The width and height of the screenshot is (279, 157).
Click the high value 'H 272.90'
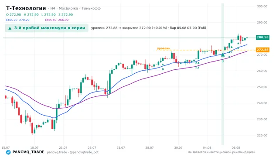[31, 14]
